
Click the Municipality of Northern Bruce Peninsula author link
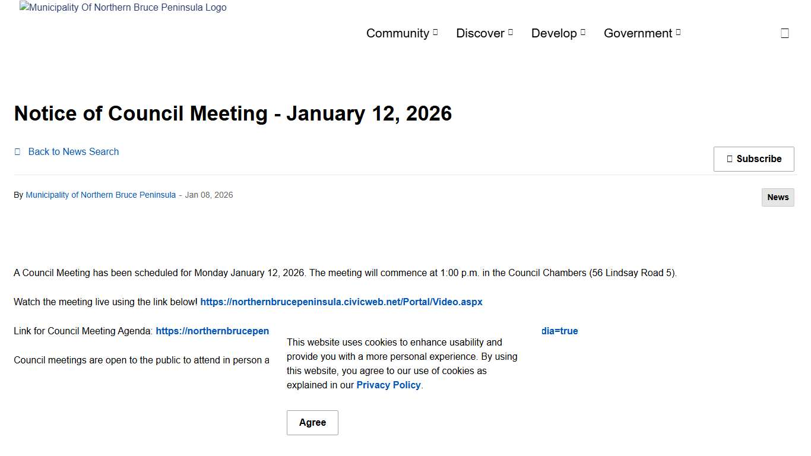100,195
